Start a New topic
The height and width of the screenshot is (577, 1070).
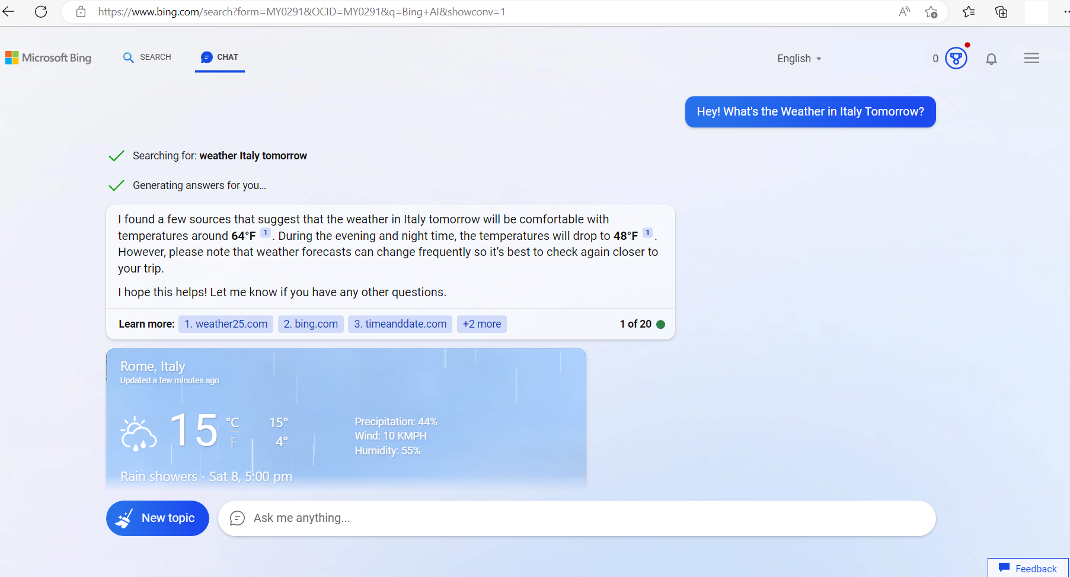[158, 518]
